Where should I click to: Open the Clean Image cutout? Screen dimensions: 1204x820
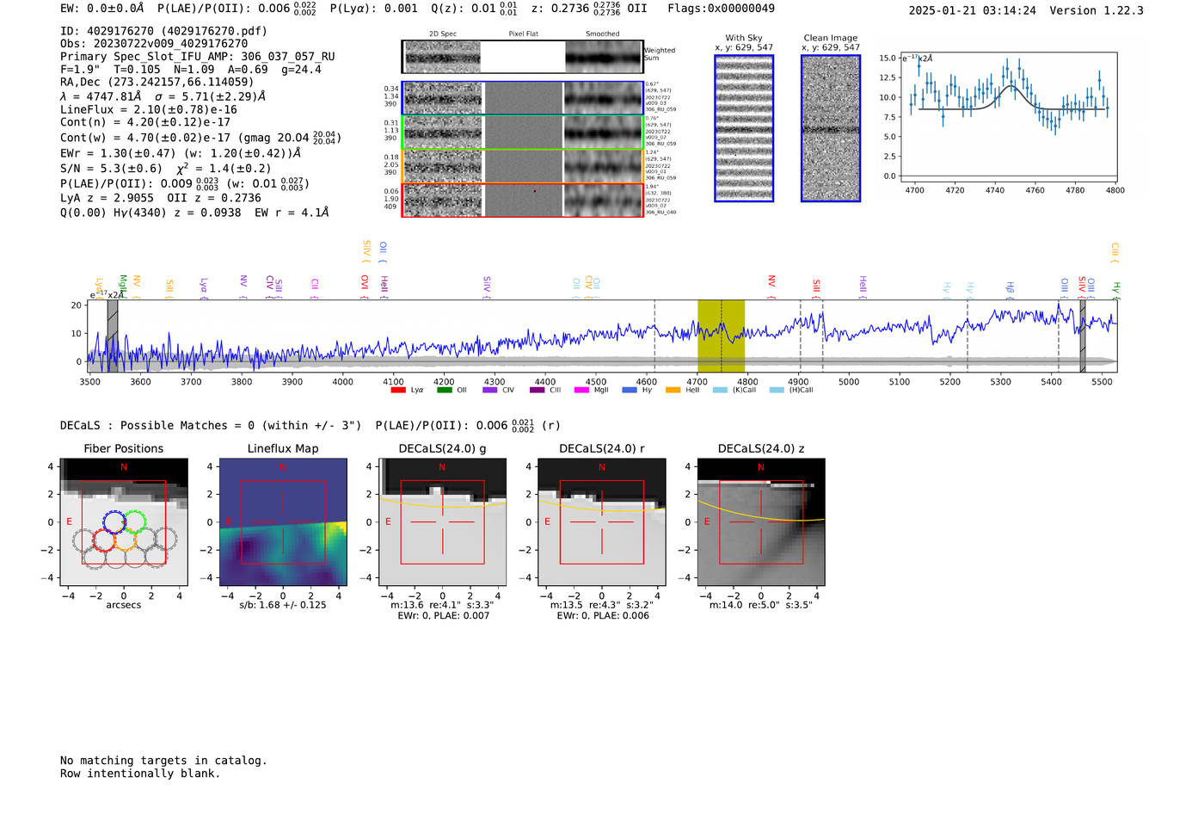point(831,129)
